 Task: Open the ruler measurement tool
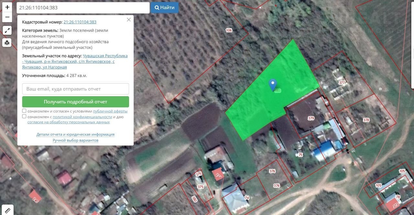point(7,210)
